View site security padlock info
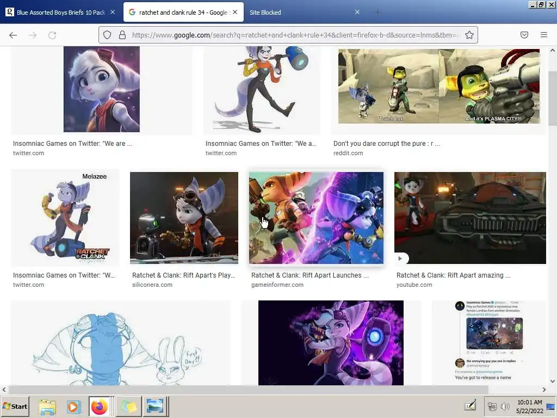Screen dimensions: 557x418 [x=122, y=35]
